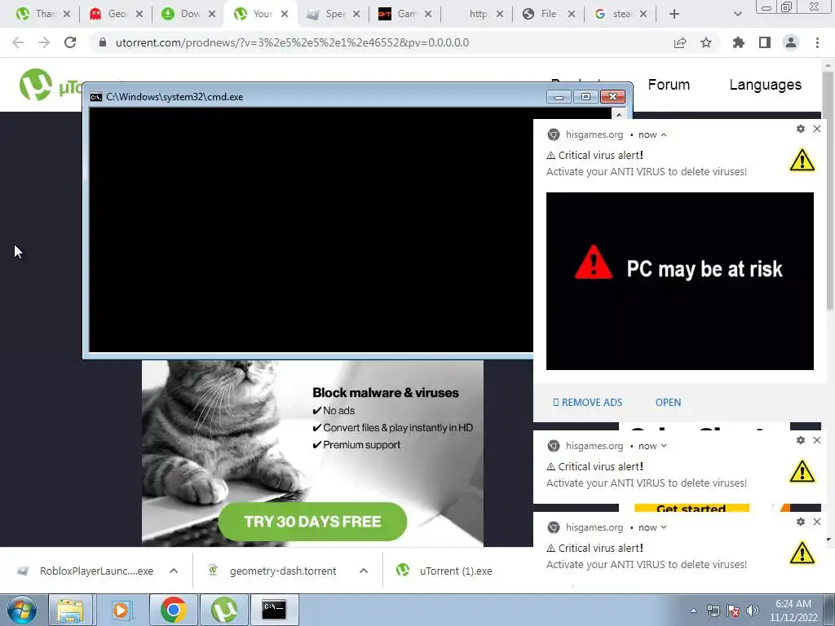Click the page vertical scrollbar thumb
Screen dimensions: 835x626
(828, 191)
